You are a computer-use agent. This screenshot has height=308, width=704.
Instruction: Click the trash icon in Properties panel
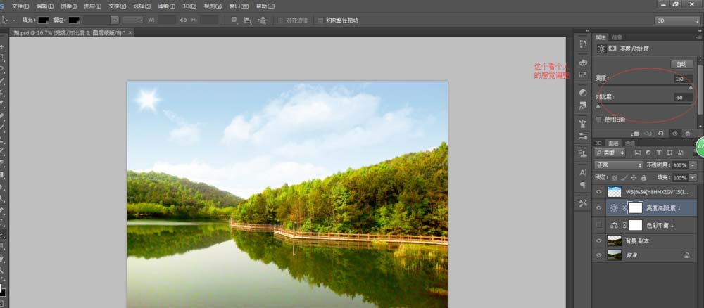[x=687, y=134]
